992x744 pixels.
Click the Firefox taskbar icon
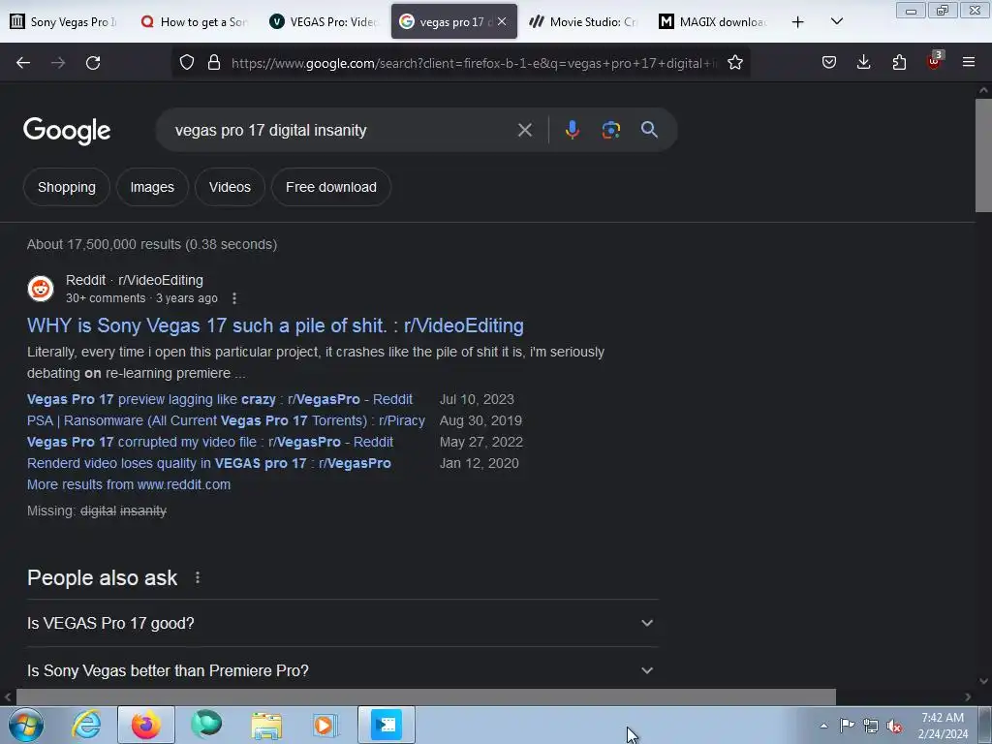tap(146, 725)
